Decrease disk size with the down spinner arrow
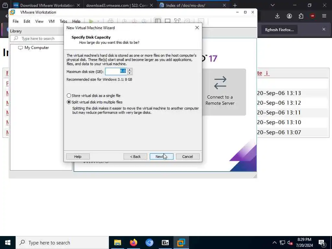The image size is (332, 249). [130, 73]
